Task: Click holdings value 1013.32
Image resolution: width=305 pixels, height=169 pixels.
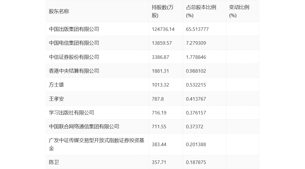Action: [160, 85]
